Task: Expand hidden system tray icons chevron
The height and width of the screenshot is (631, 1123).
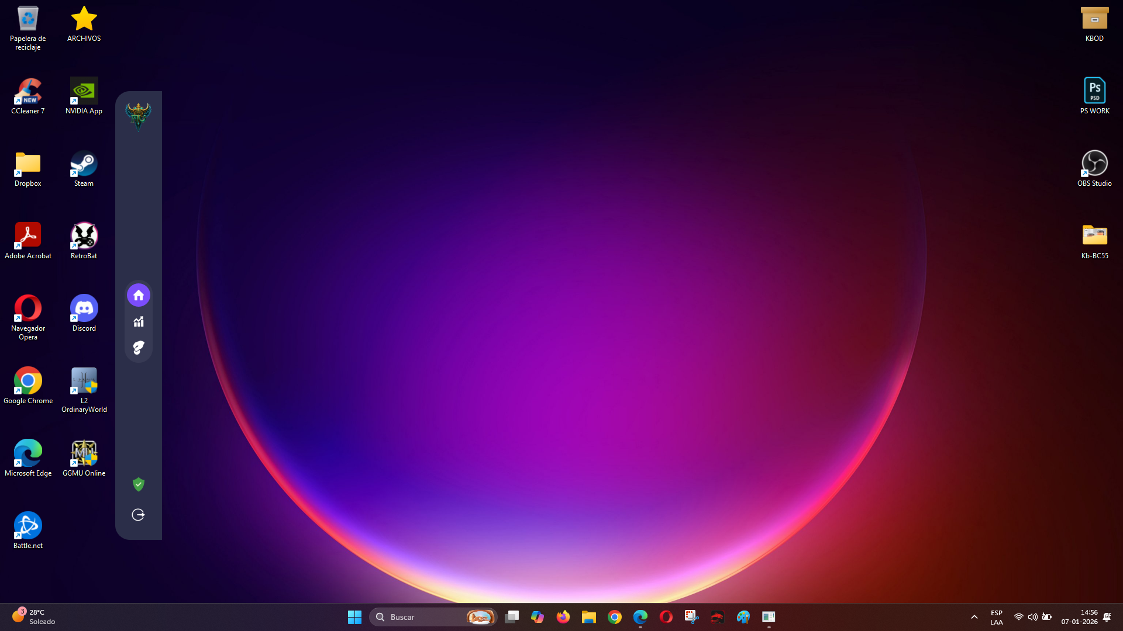Action: pyautogui.click(x=974, y=617)
